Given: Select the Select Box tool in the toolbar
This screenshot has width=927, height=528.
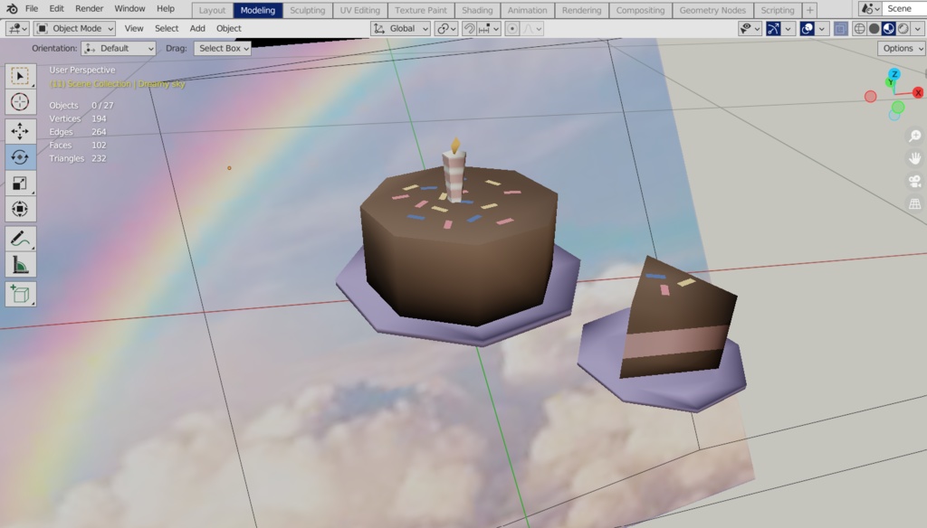Looking at the screenshot, I should pyautogui.click(x=20, y=76).
